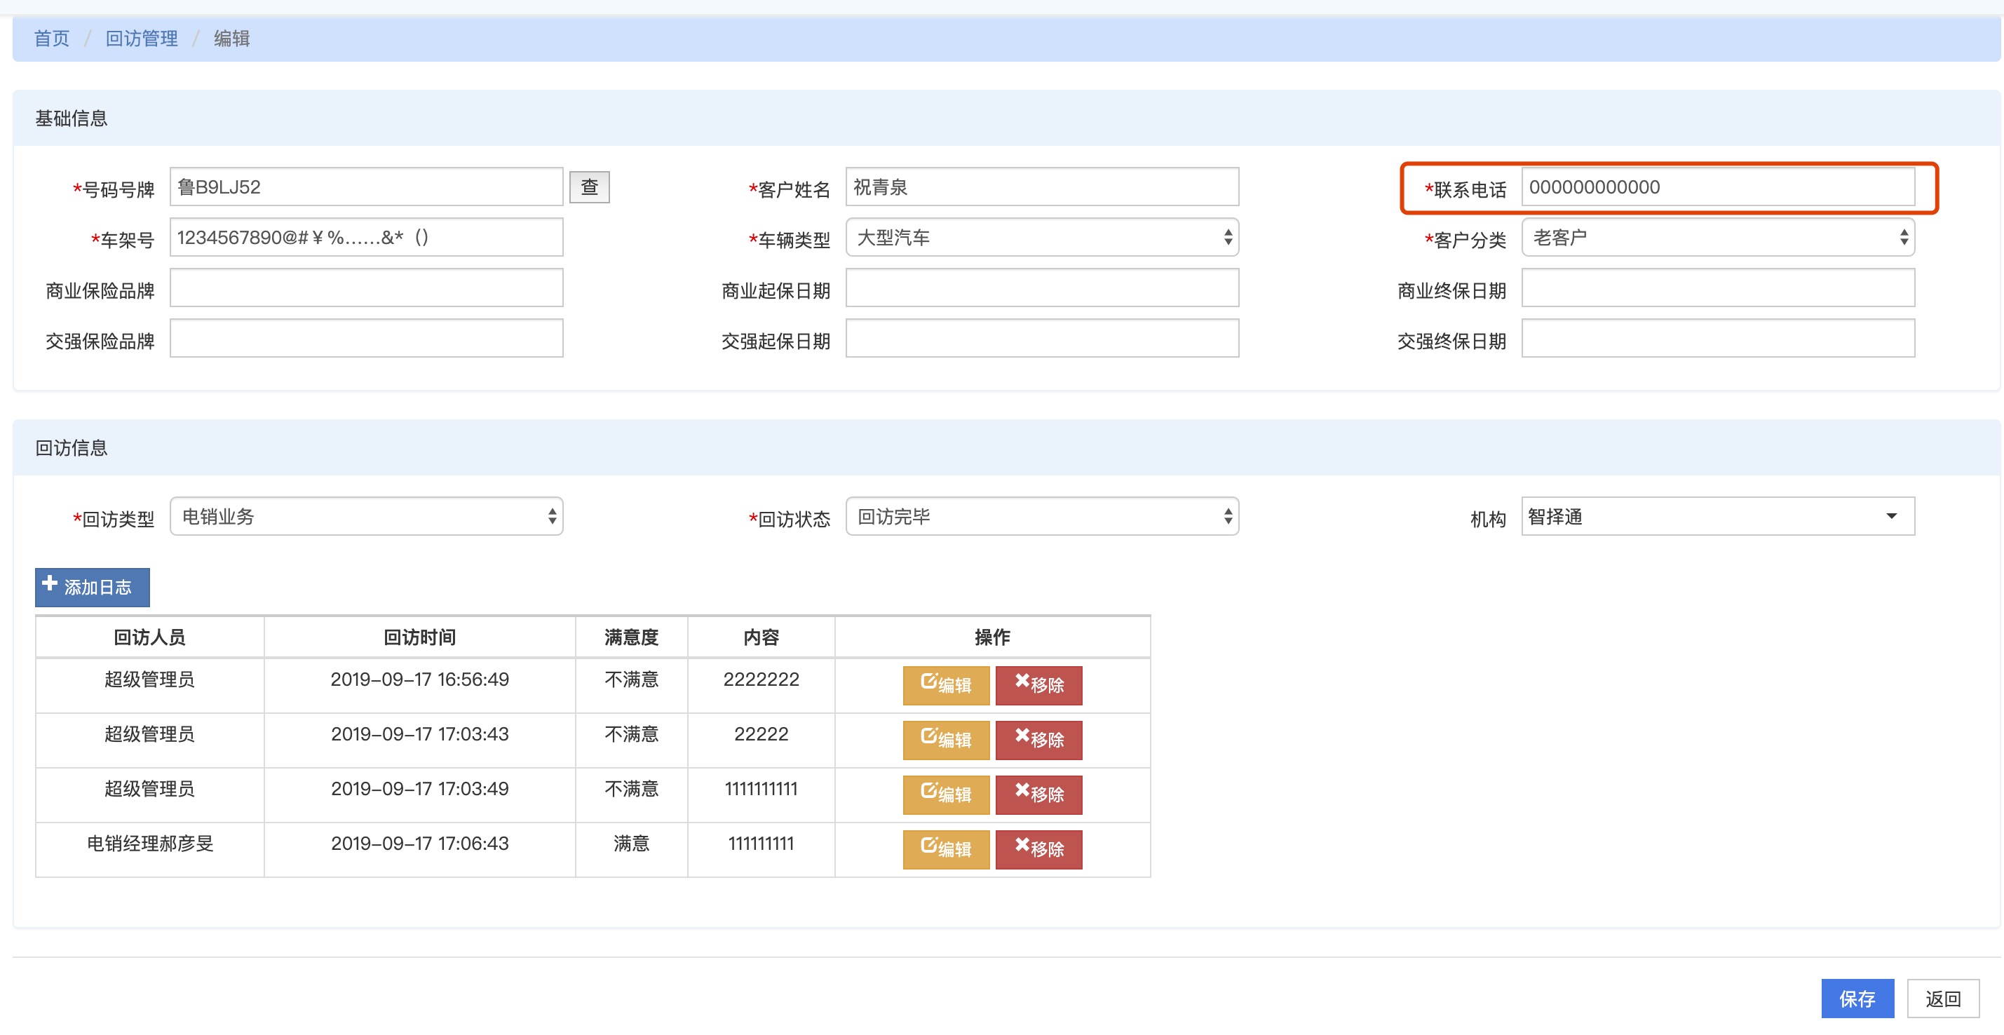Open the 客户分类 dropdown
The image size is (2004, 1035).
click(x=1717, y=237)
